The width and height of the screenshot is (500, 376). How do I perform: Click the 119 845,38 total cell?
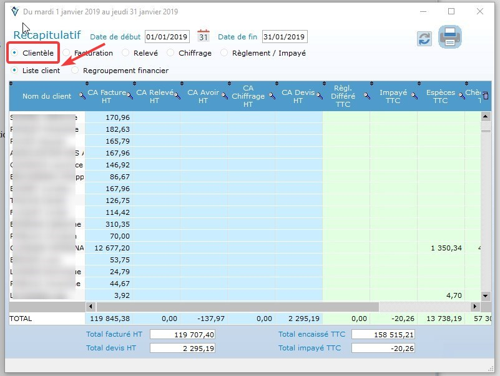click(x=109, y=319)
